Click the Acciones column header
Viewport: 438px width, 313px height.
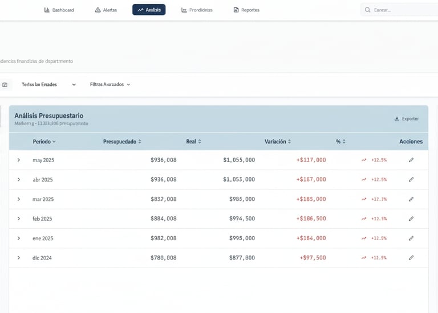(x=411, y=142)
